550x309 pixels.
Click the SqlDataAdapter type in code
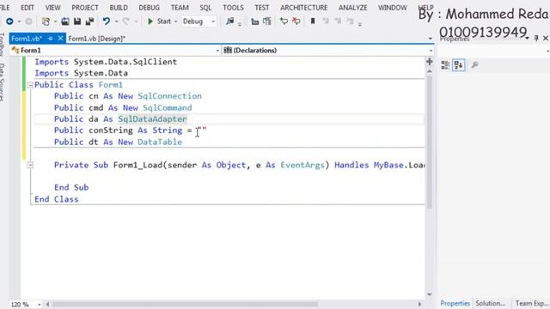[152, 119]
